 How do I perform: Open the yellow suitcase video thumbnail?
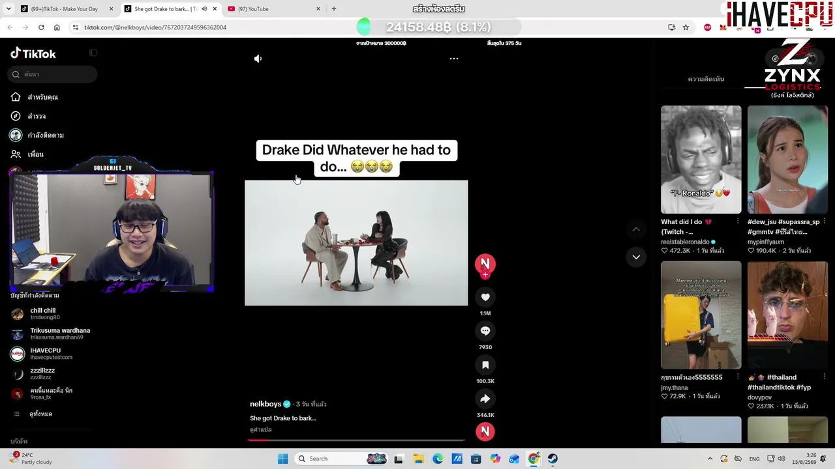coord(701,315)
